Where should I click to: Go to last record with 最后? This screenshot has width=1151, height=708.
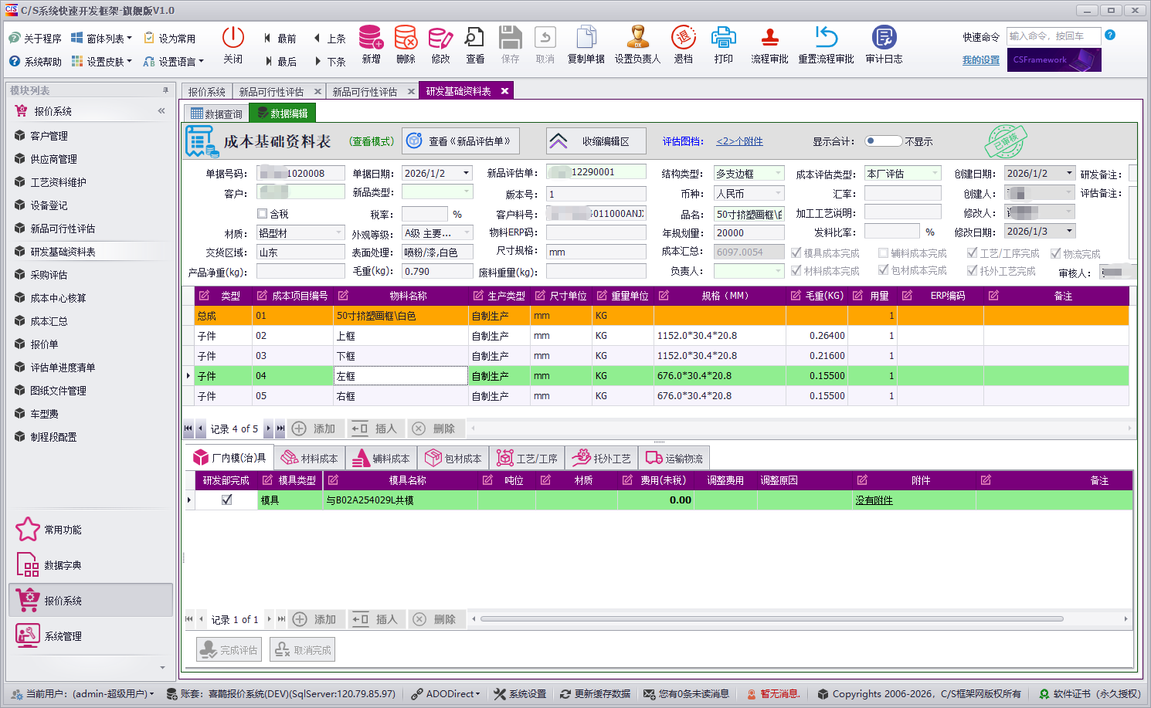pyautogui.click(x=280, y=61)
